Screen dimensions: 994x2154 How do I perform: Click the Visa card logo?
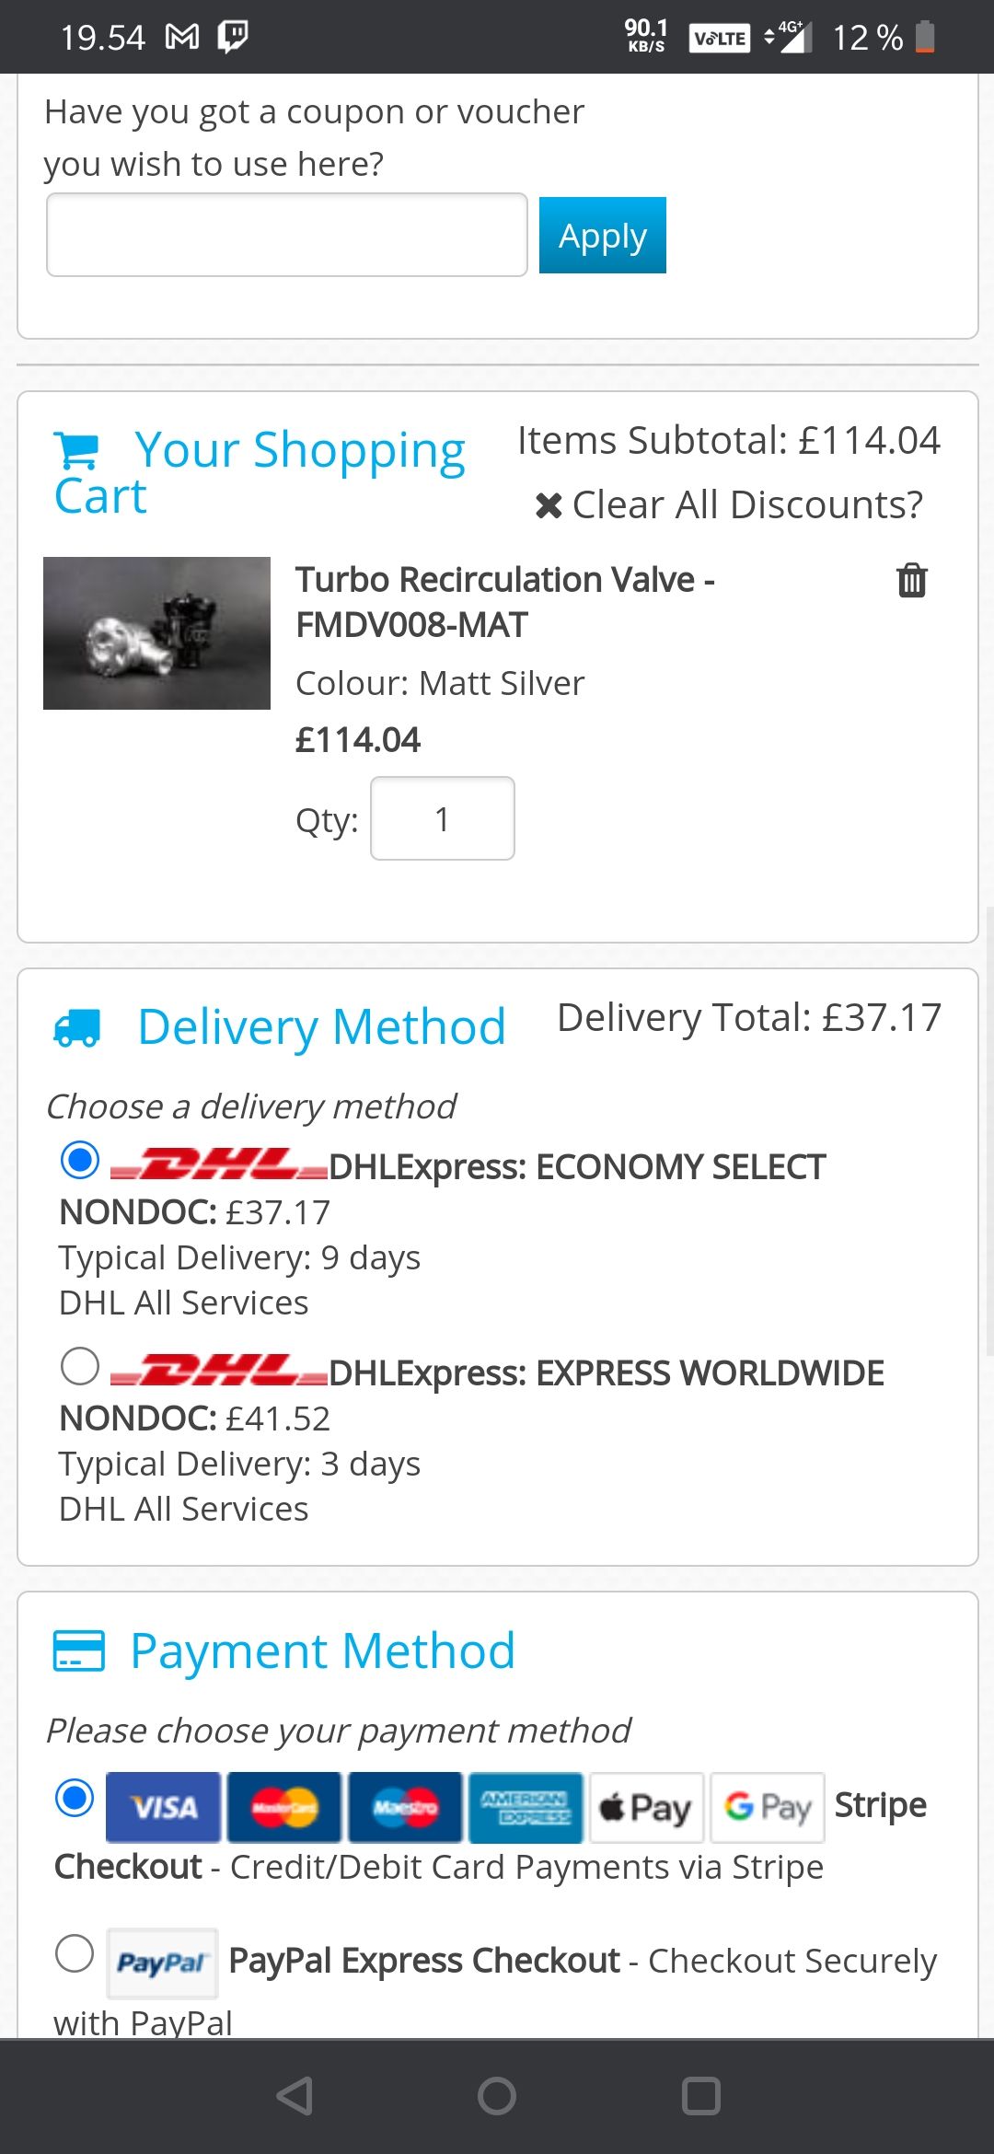pyautogui.click(x=164, y=1808)
